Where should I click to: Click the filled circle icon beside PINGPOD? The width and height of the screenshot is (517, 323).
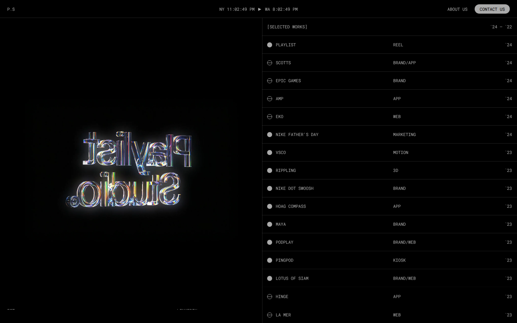(270, 260)
